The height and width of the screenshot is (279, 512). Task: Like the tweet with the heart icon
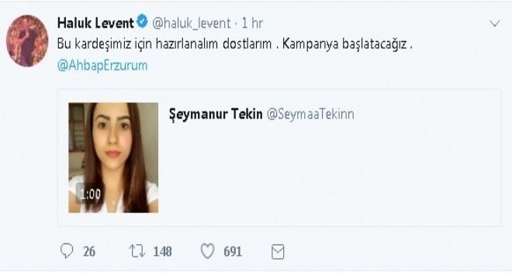[x=207, y=251]
